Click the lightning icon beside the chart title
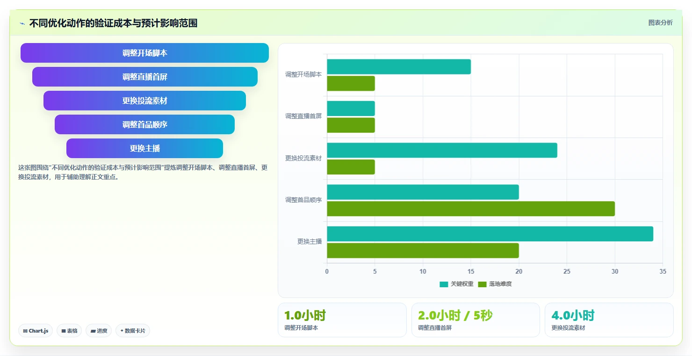692x356 pixels. point(22,23)
